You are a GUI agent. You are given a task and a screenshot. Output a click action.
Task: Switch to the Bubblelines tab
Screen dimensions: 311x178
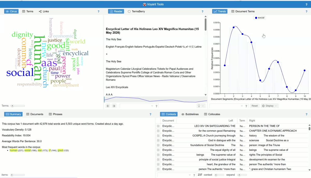[190, 114]
